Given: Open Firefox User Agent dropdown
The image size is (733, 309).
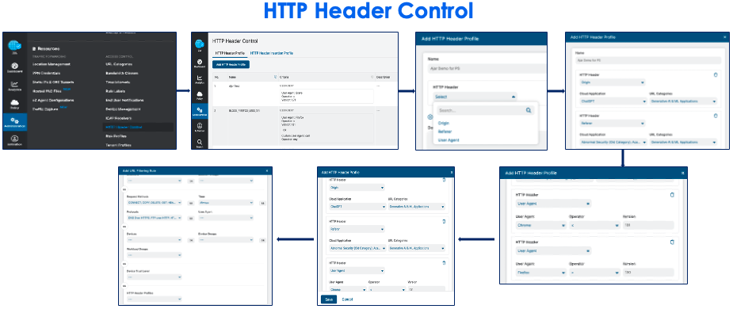Looking at the screenshot, I should [x=541, y=272].
